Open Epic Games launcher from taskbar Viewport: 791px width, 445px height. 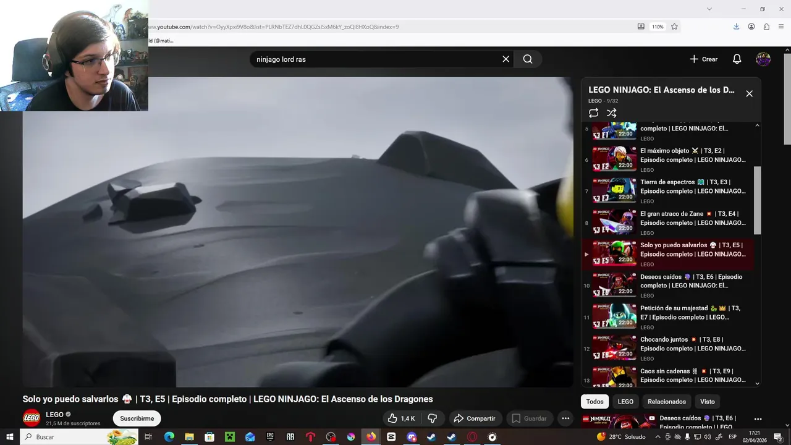coord(270,436)
